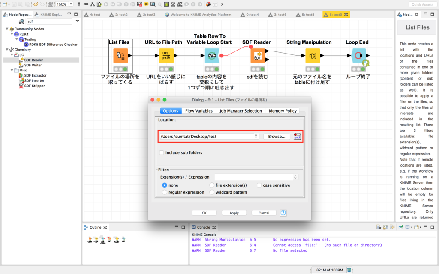439x274 pixels.
Task: Open the location path dropdown arrows
Action: pyautogui.click(x=256, y=136)
